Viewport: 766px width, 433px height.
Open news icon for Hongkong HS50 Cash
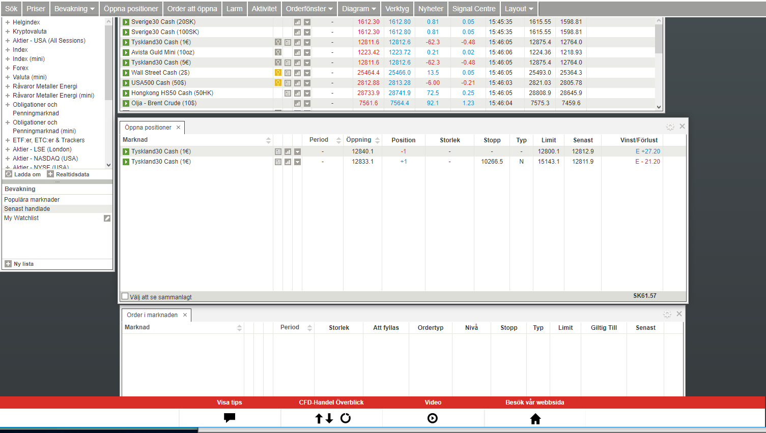[288, 93]
